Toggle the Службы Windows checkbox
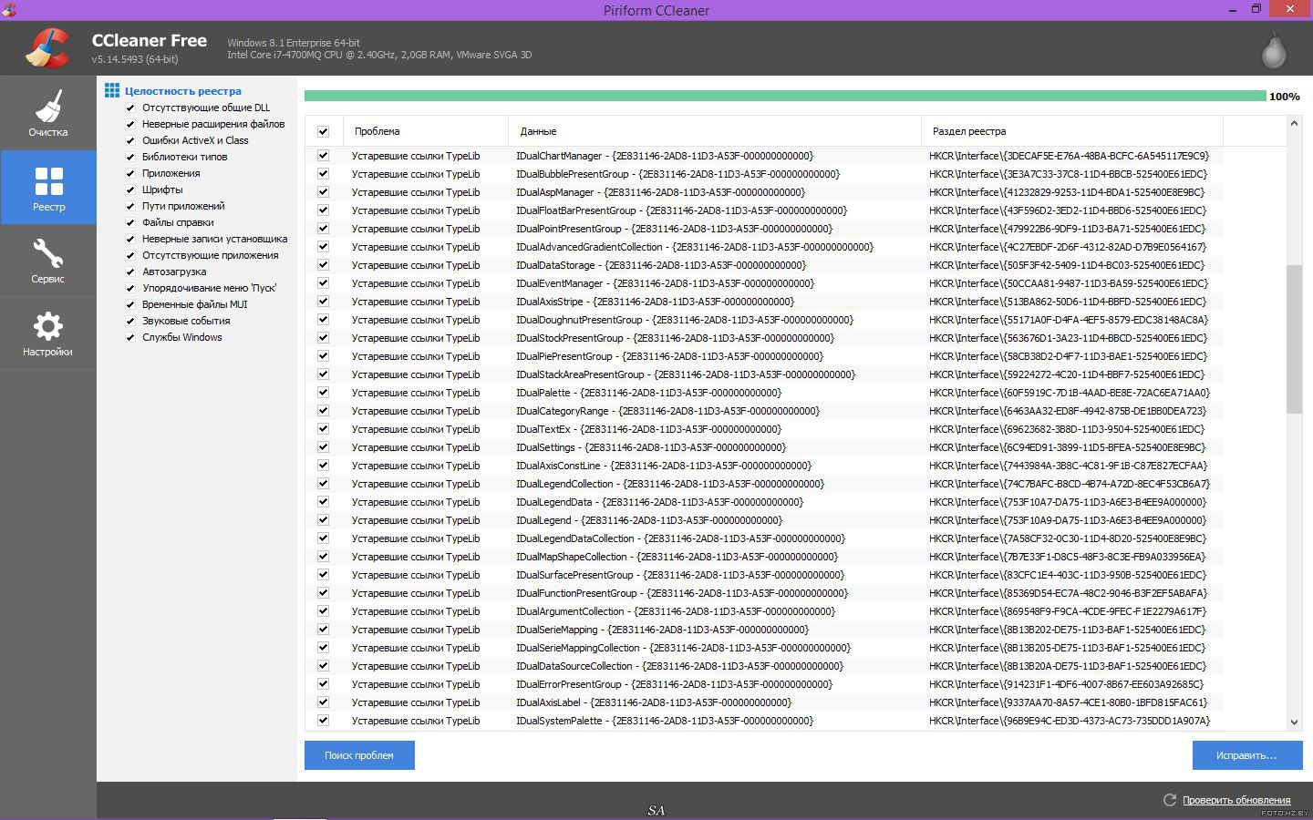 [x=130, y=337]
